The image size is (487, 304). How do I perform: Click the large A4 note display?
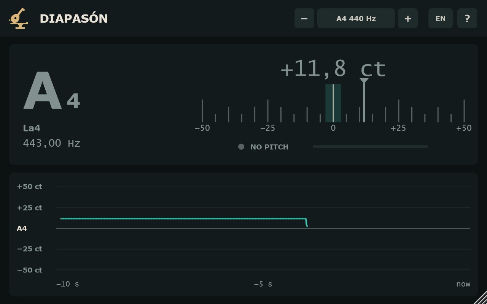click(x=52, y=91)
